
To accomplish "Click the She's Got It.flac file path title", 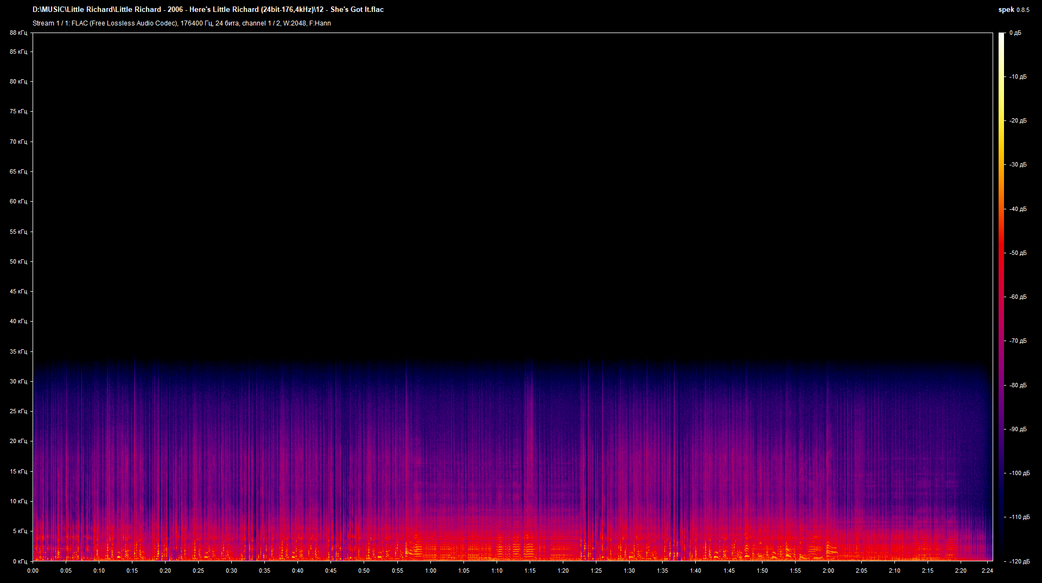I will pos(206,9).
